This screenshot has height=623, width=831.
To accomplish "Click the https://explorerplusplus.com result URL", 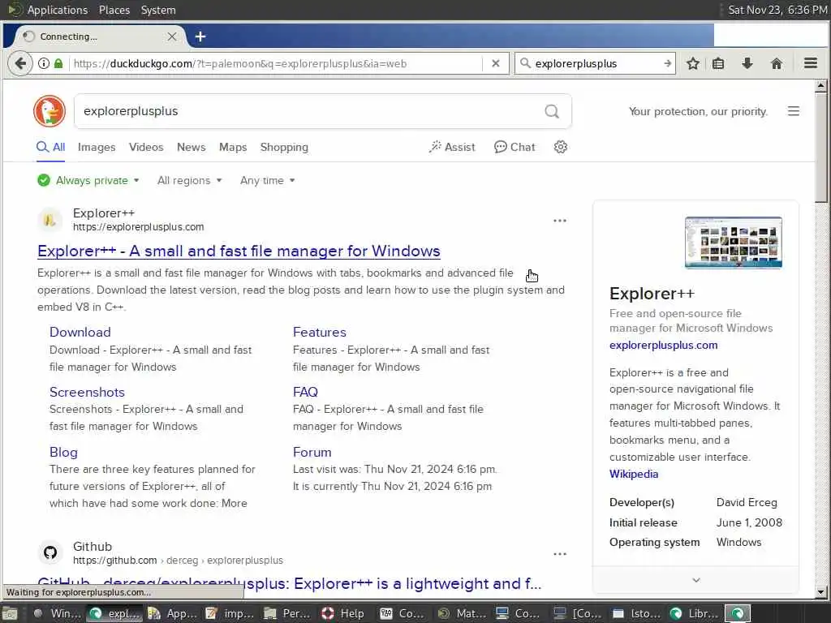I will [138, 227].
